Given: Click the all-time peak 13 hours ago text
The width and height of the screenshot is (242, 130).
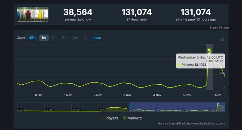Looking at the screenshot, I should tap(196, 19).
